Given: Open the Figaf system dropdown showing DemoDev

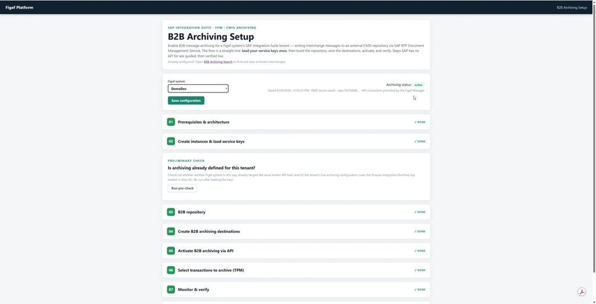Looking at the screenshot, I should click(198, 88).
